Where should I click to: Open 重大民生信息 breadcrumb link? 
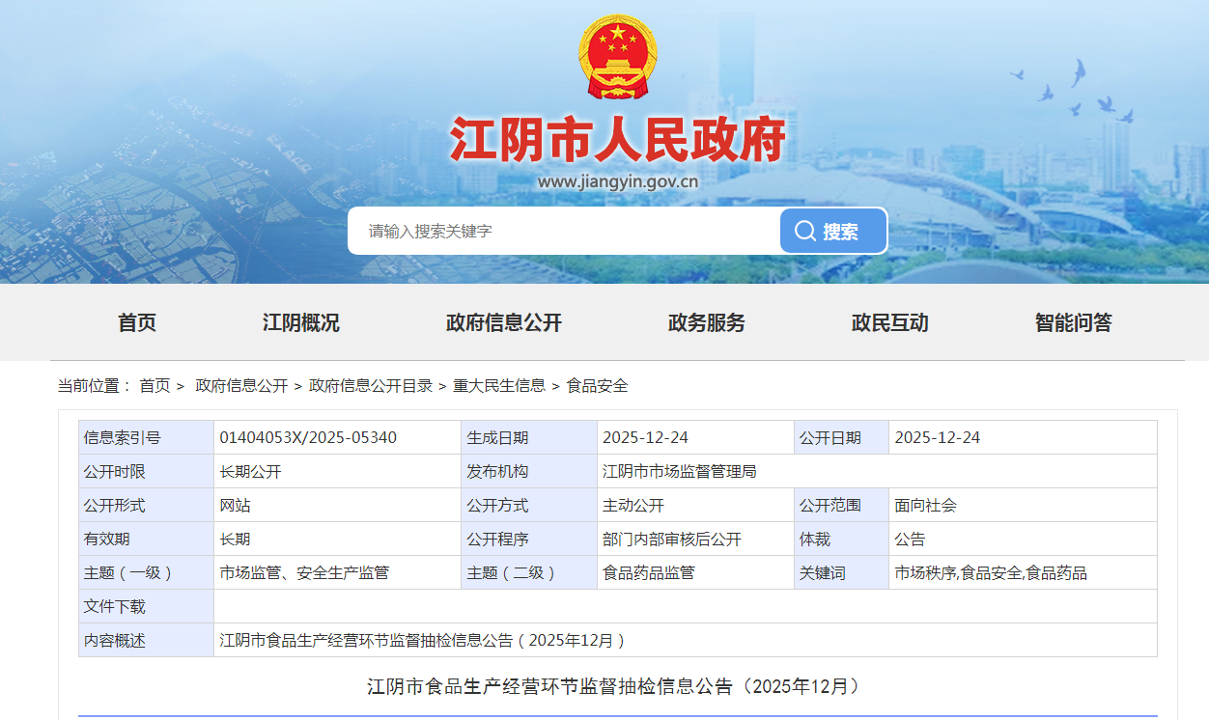pos(499,385)
